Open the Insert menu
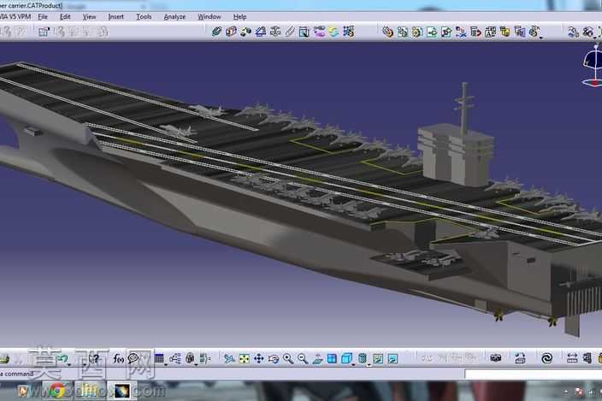 pos(116,17)
